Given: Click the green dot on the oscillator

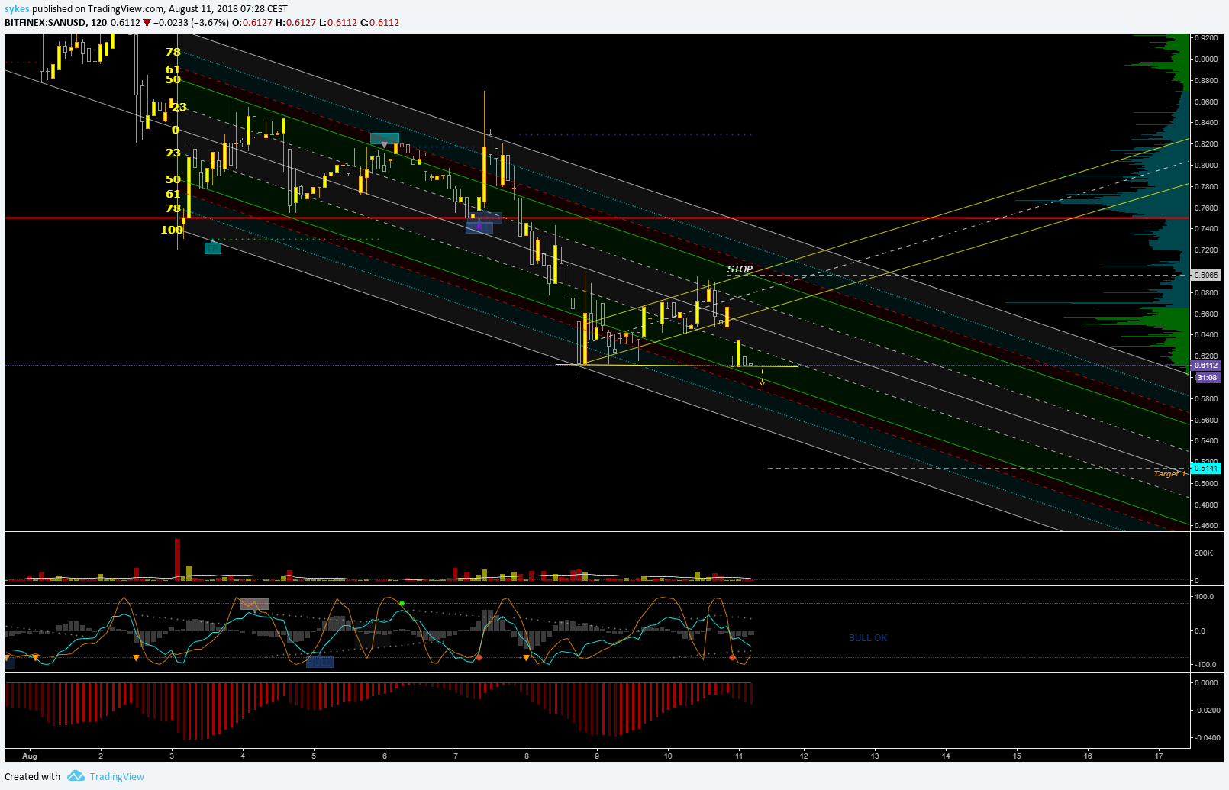Looking at the screenshot, I should pyautogui.click(x=402, y=604).
